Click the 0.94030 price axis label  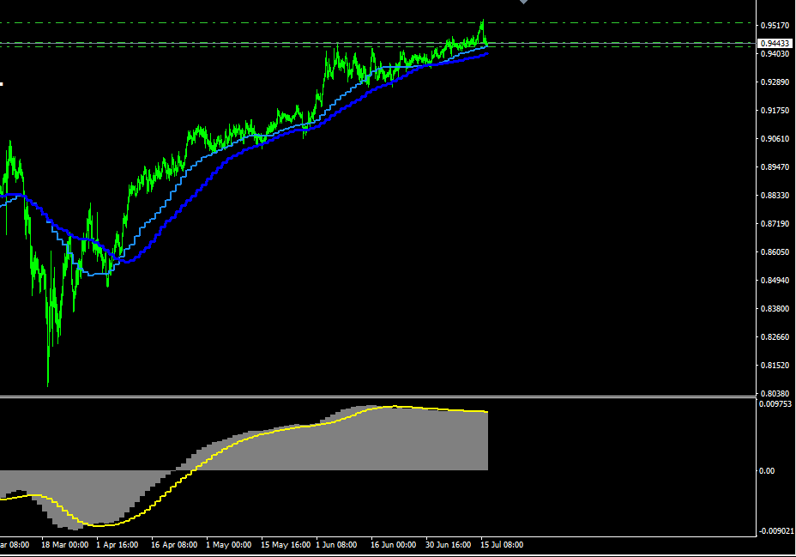point(775,54)
